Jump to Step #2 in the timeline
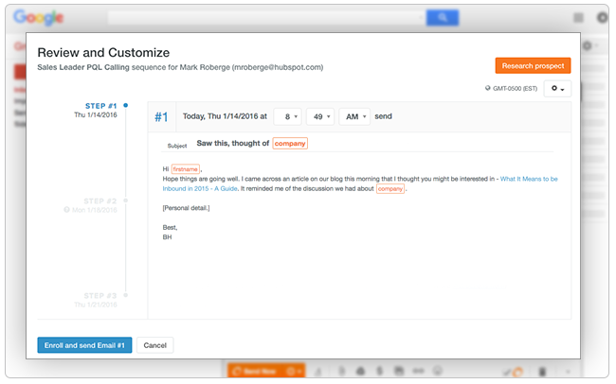This screenshot has width=616, height=384. 100,201
